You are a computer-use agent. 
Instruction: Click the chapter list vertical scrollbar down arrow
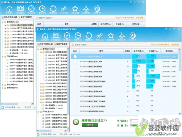[x=180, y=114]
